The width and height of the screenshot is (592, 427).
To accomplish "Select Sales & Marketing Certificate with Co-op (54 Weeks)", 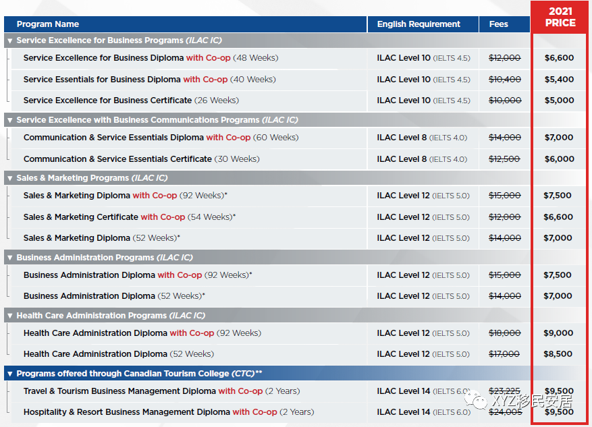I will pos(130,217).
